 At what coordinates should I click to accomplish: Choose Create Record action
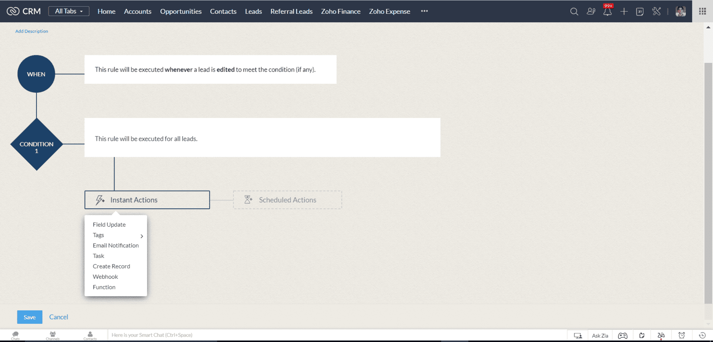(111, 266)
